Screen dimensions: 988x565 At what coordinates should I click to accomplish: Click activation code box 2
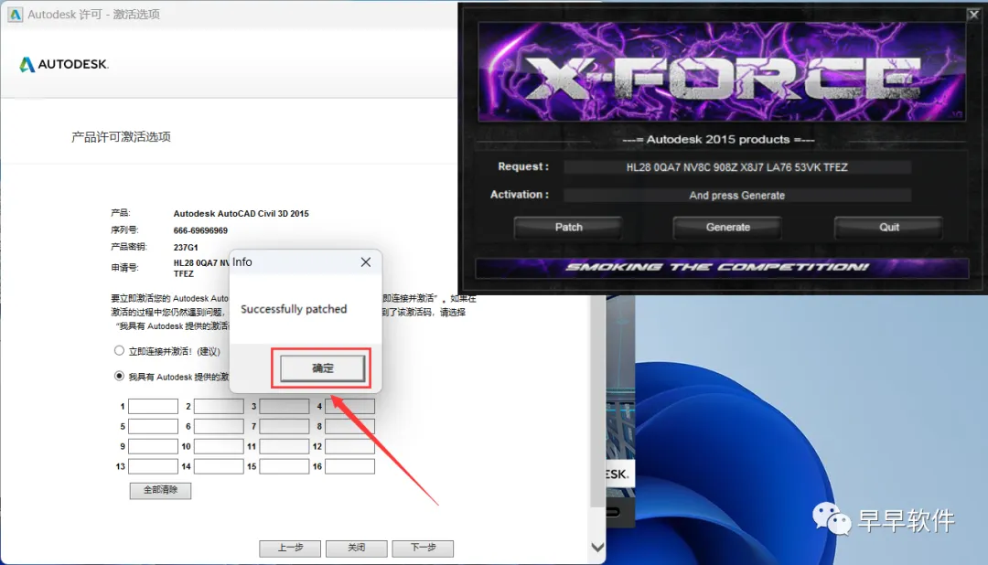(219, 406)
